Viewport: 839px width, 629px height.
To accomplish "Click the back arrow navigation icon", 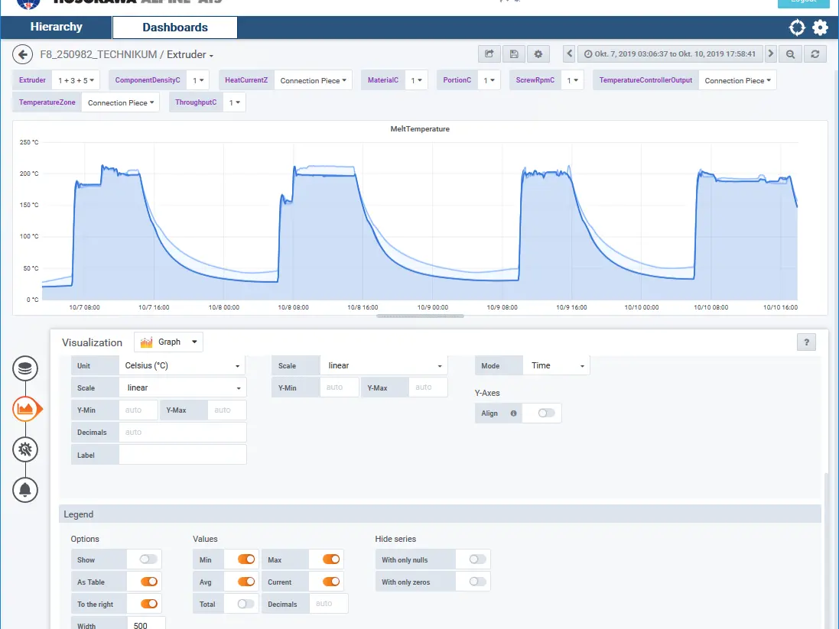I will point(23,54).
